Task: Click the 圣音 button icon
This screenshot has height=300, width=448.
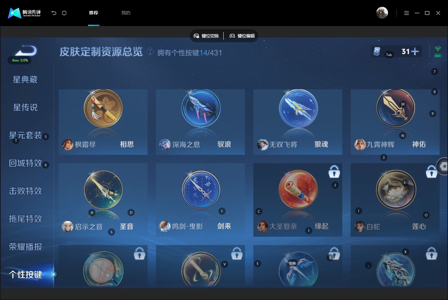Action: (x=103, y=190)
